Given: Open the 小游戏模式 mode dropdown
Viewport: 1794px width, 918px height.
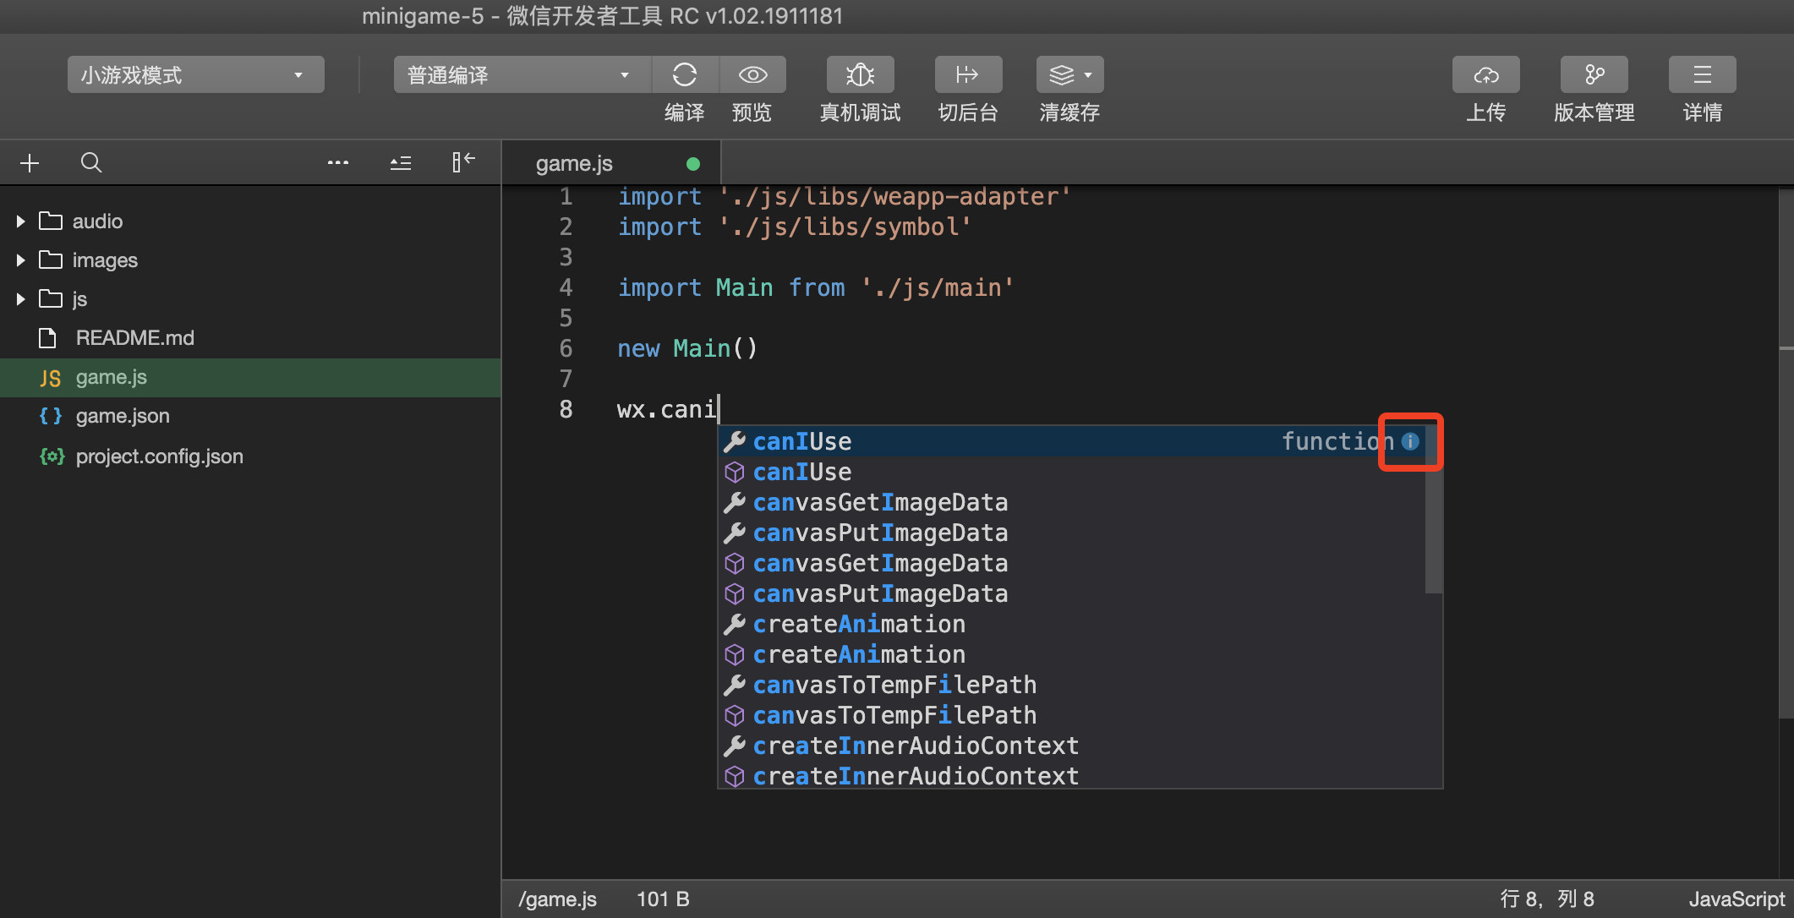Looking at the screenshot, I should click(196, 74).
